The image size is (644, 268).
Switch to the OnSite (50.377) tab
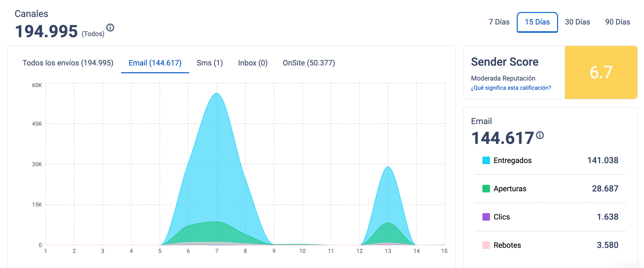(309, 63)
